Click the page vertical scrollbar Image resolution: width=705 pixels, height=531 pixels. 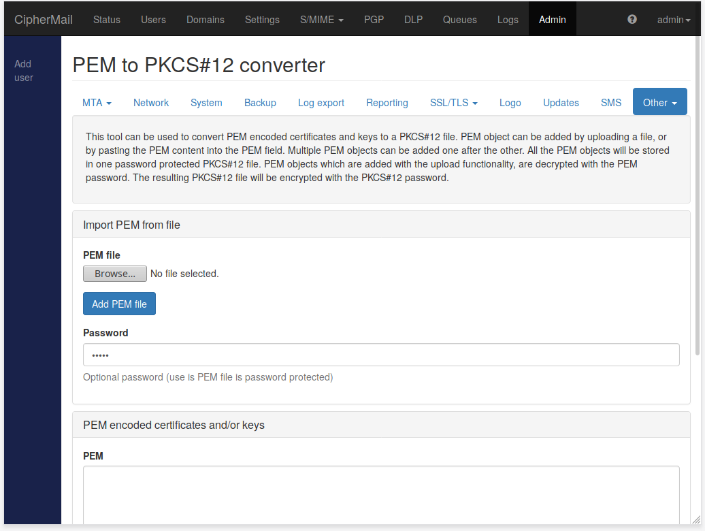(x=698, y=195)
